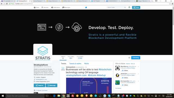Follow bitcoinparadise account
The width and height of the screenshot is (174, 98).
[x=125, y=85]
